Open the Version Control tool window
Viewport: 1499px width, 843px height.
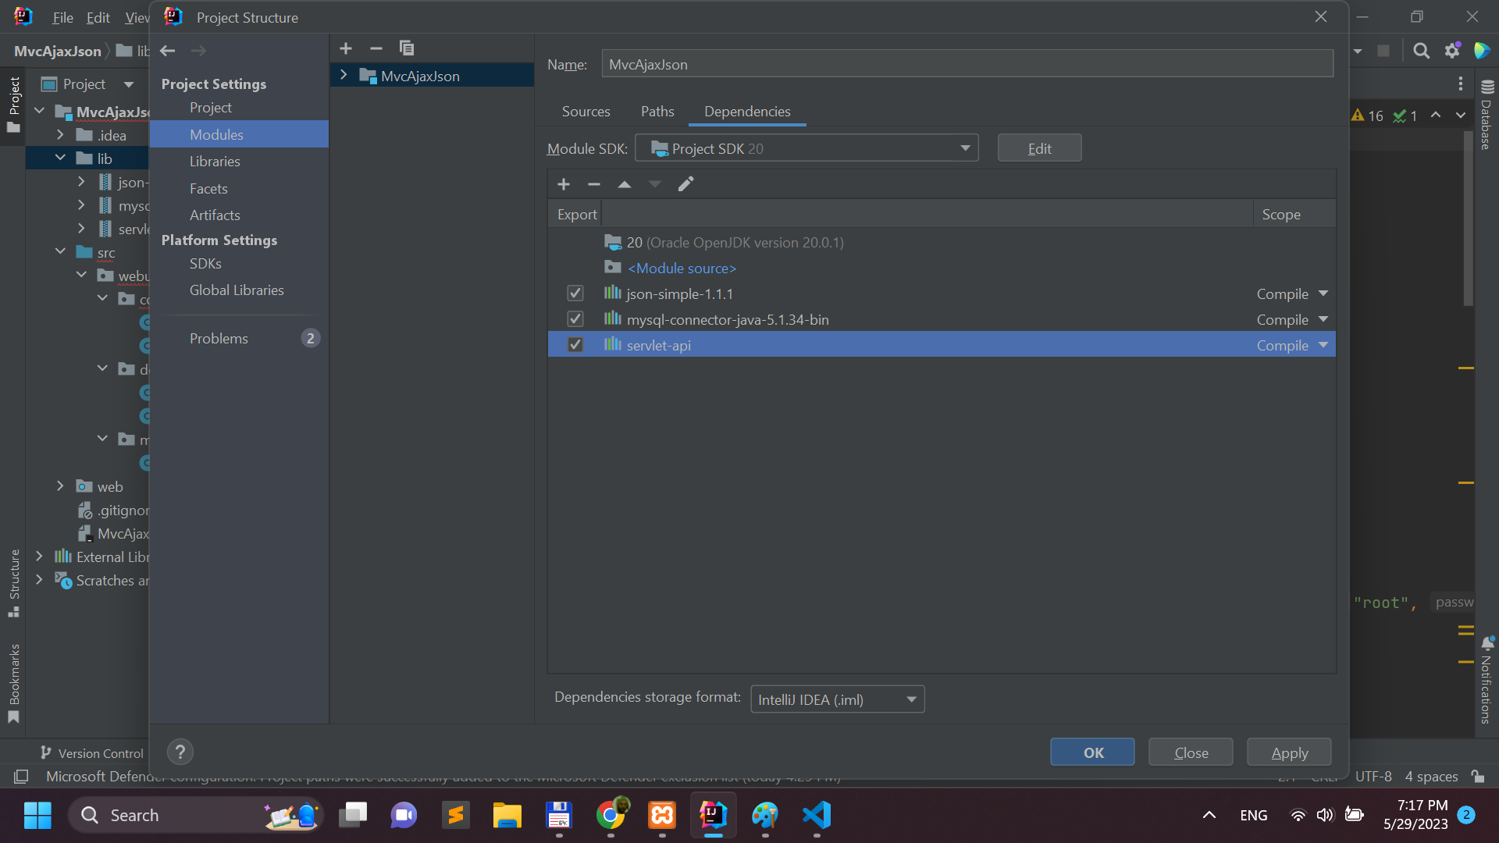(92, 753)
